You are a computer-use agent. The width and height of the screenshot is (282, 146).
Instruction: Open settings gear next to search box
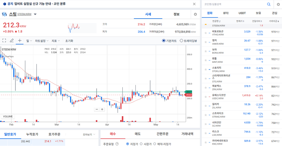pos(278,4)
